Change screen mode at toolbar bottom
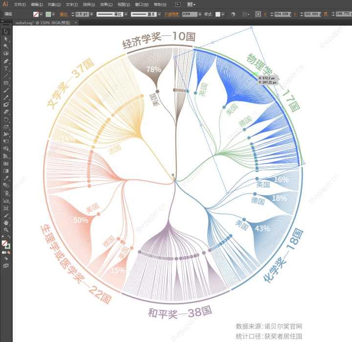 [x=6, y=266]
